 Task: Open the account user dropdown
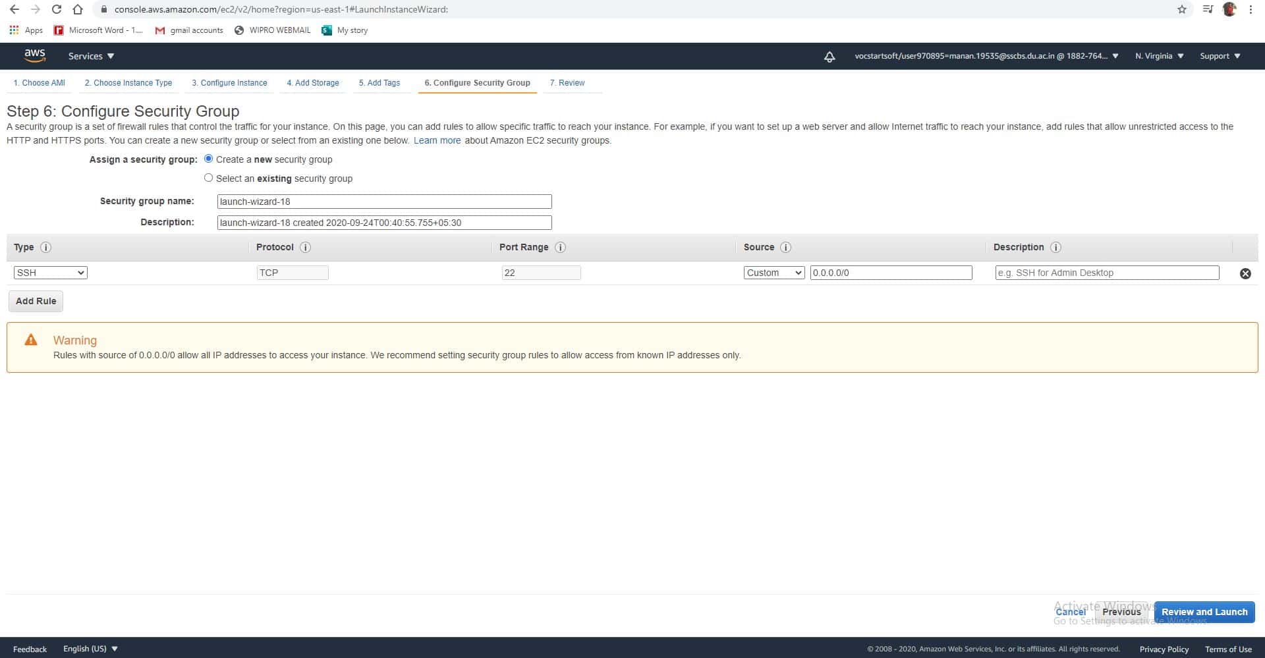click(986, 56)
